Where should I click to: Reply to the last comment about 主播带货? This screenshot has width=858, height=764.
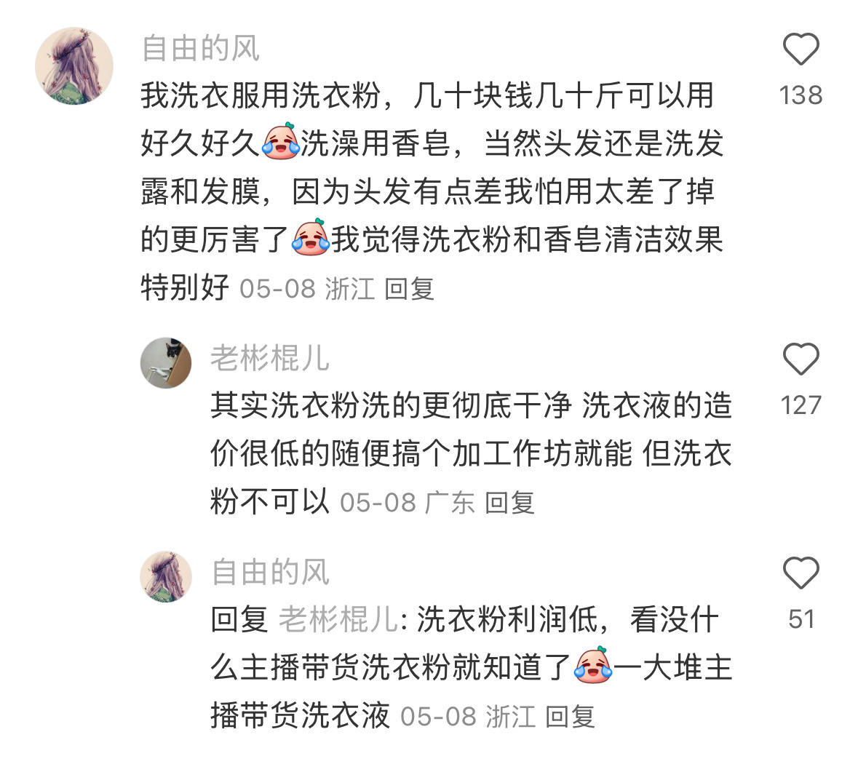(570, 717)
